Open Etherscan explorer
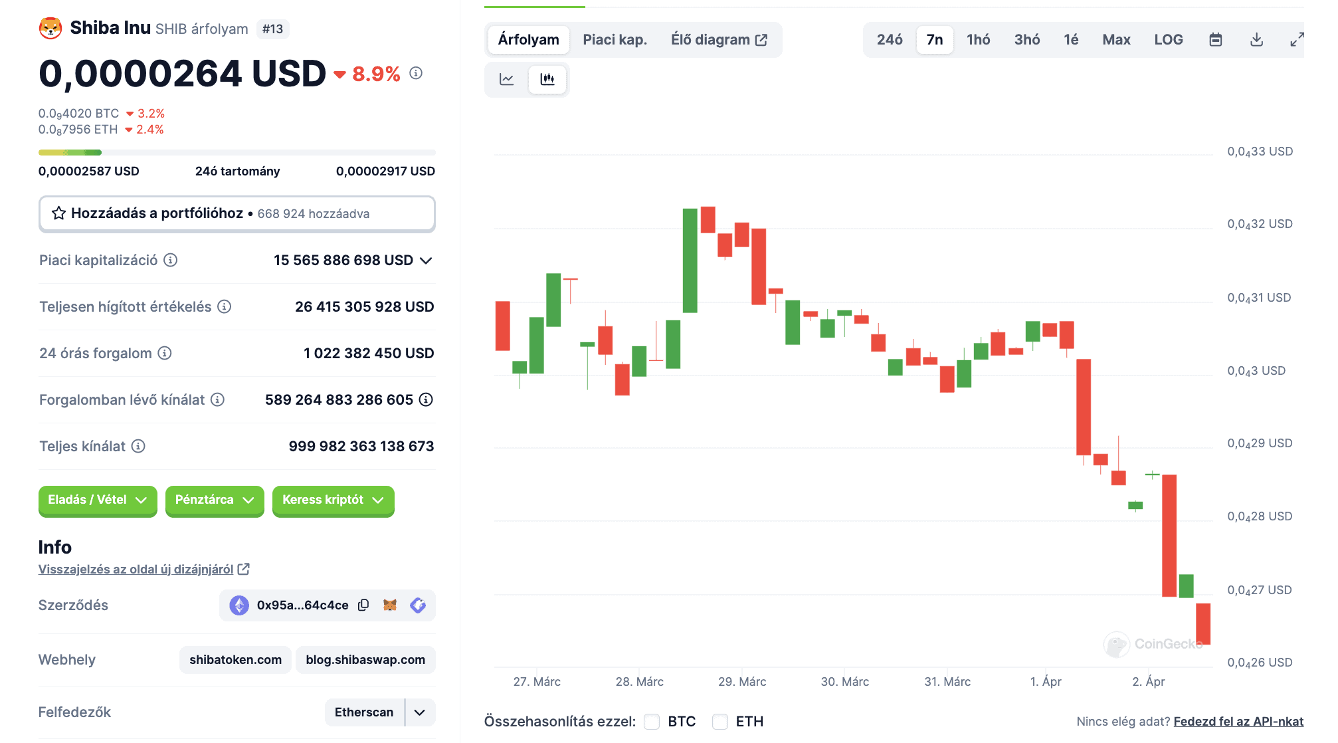The height and width of the screenshot is (743, 1338). pos(364,712)
